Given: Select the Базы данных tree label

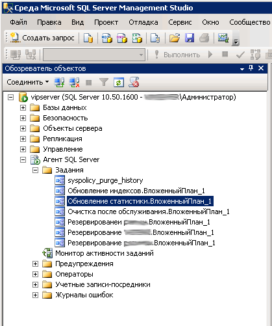Looking at the screenshot, I should pos(65,107).
